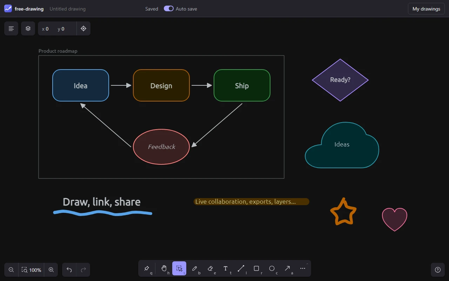449x281 pixels.
Task: Click the redo arrow
Action: pos(83,270)
